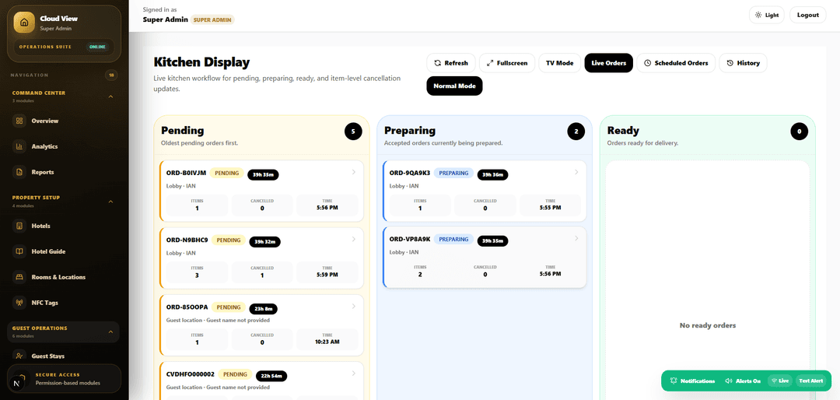Switch to the Scheduled Orders tab
This screenshot has width=840, height=400.
[x=676, y=63]
